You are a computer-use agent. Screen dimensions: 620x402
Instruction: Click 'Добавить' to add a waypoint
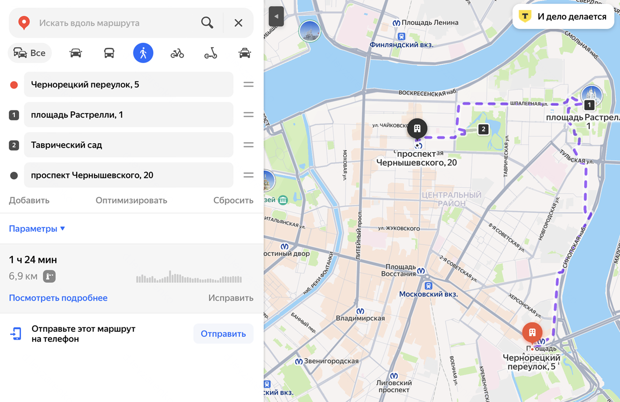click(29, 200)
